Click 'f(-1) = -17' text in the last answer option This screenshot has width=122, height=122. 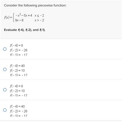click(x=19, y=116)
